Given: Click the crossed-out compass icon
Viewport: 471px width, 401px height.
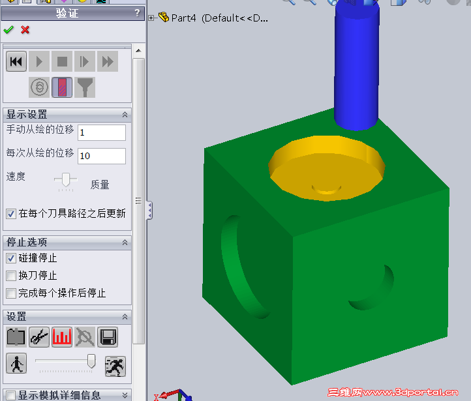Looking at the screenshot, I should (x=85, y=337).
